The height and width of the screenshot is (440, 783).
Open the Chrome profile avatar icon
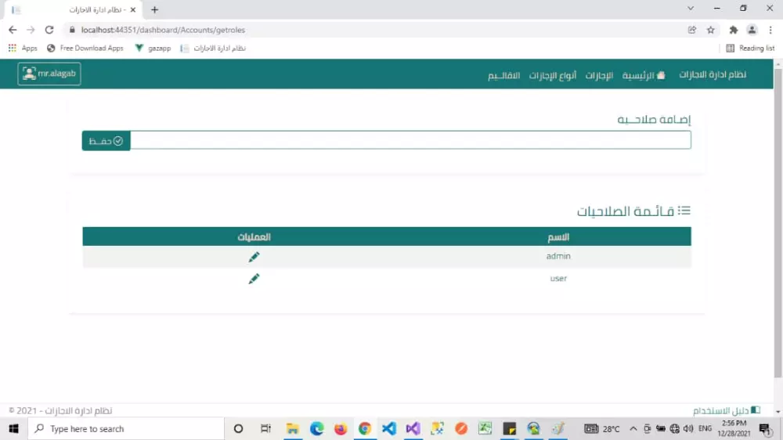click(752, 30)
